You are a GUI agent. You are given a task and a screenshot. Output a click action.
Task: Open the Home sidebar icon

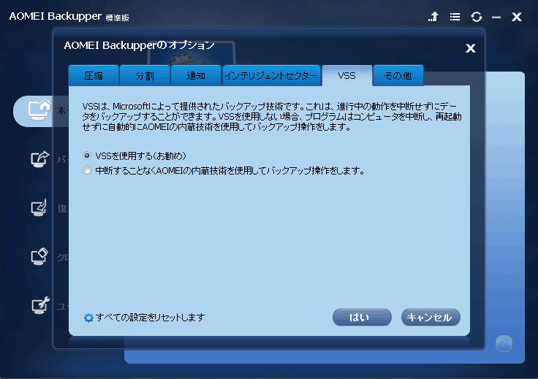[39, 110]
